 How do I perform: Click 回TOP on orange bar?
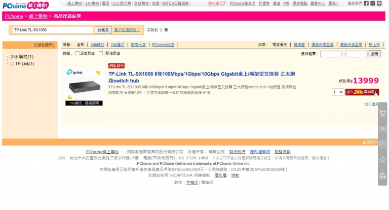[370, 142]
